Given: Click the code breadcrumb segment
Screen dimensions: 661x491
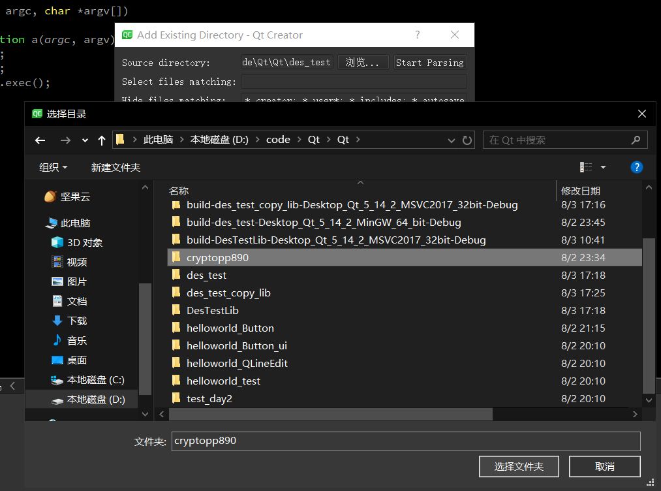Looking at the screenshot, I should click(278, 140).
